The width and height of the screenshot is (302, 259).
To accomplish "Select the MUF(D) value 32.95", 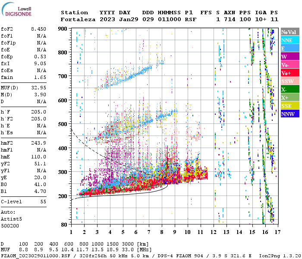I will [x=38, y=88].
